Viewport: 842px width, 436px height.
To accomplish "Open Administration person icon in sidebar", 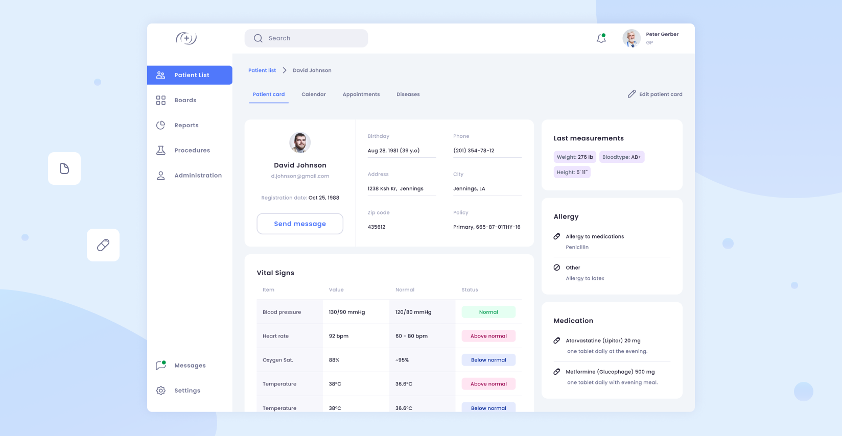I will coord(160,175).
